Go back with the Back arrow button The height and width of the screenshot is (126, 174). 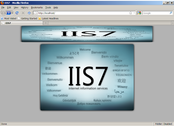[x=4, y=13]
